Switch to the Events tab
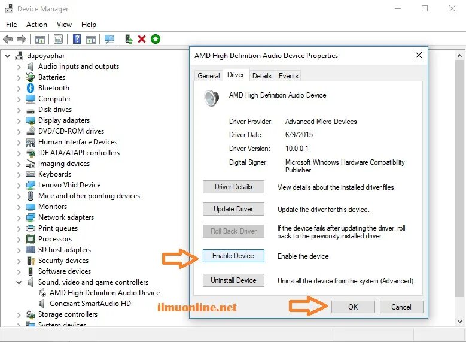 288,76
